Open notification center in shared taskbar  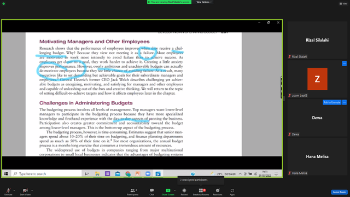[x=276, y=174]
